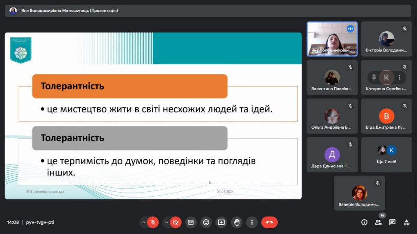Click muted mic icon on Віра's tile
Image resolution: width=417 pixels, height=234 pixels.
pos(405,106)
